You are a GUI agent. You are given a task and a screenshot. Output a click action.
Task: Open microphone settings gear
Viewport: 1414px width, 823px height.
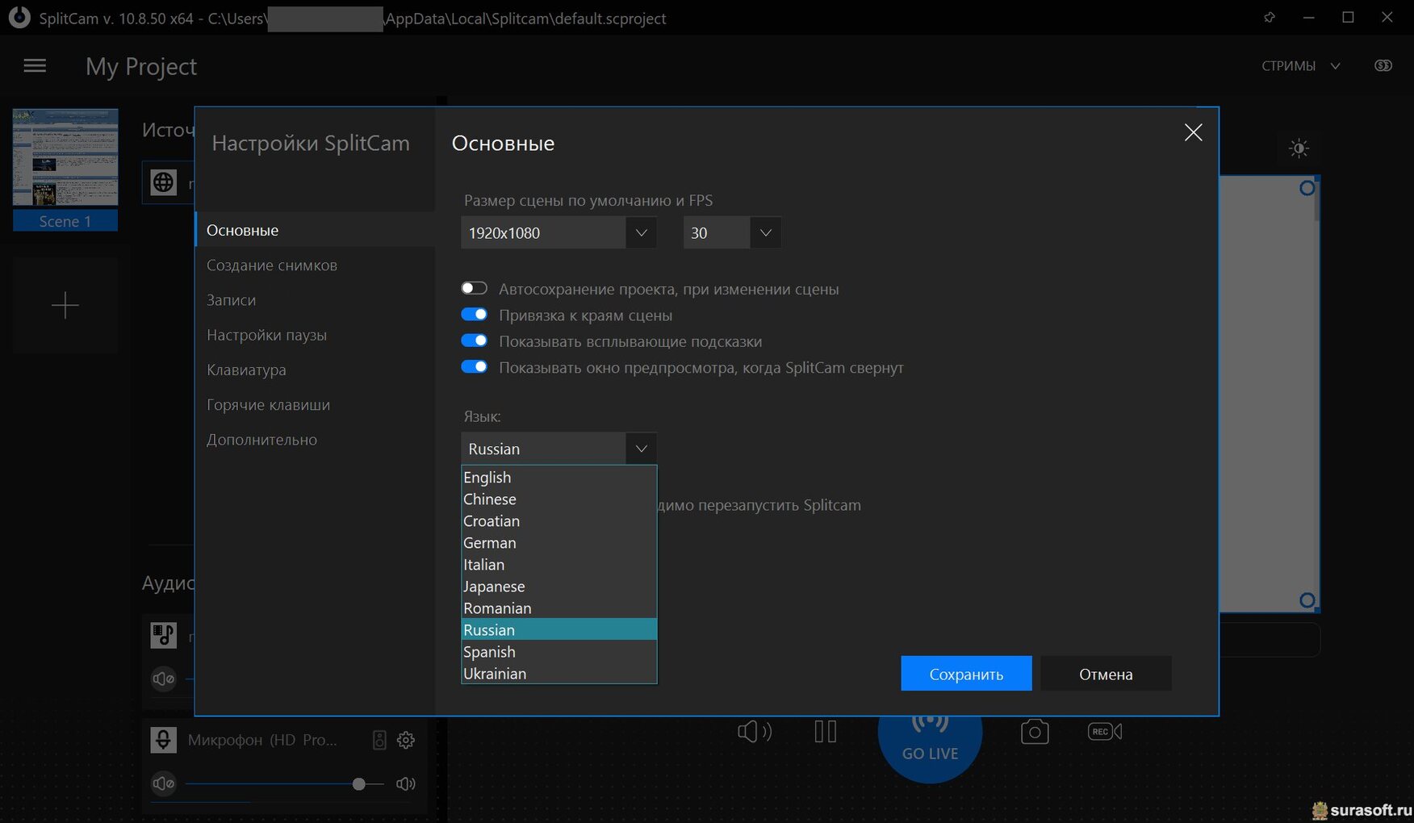(406, 740)
